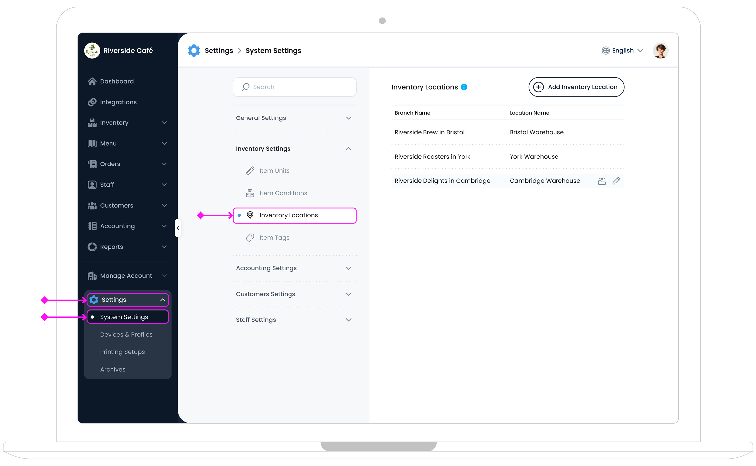Open the English language dropdown
This screenshot has height=466, width=756.
[622, 51]
